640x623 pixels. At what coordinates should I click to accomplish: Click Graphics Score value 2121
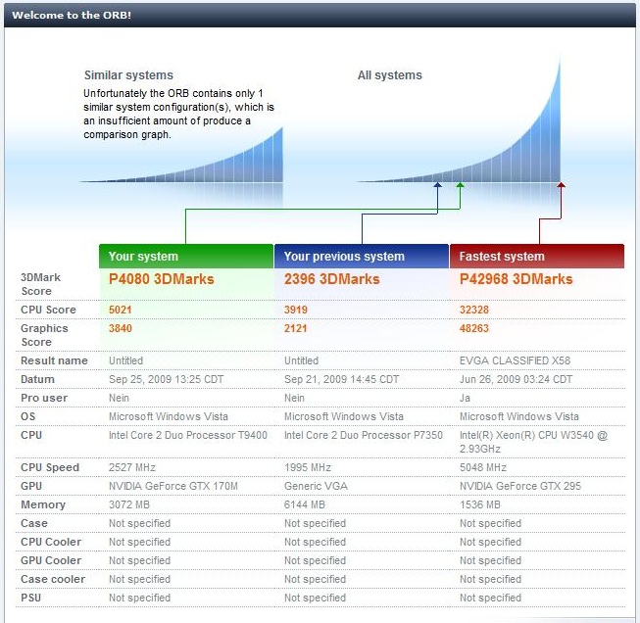pyautogui.click(x=296, y=328)
